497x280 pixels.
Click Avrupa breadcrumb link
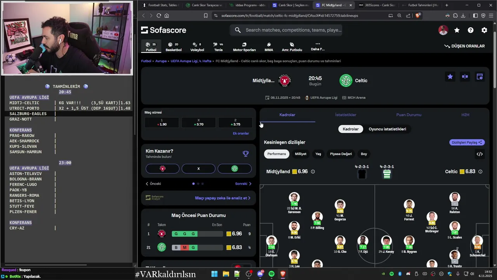point(161,61)
